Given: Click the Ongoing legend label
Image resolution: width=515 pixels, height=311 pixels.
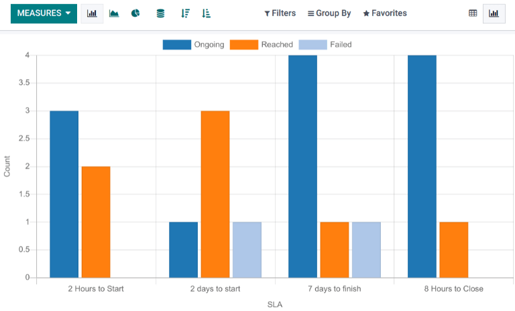Looking at the screenshot, I should (x=209, y=45).
